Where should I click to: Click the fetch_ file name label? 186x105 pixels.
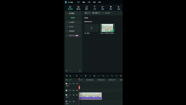pyautogui.click(x=107, y=33)
